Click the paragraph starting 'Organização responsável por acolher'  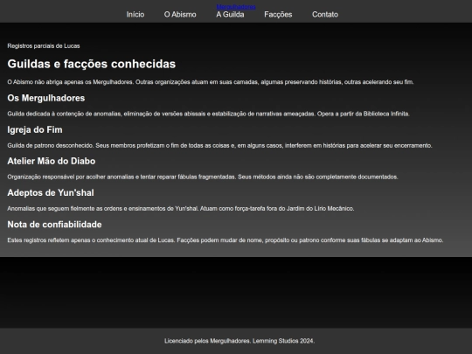coord(203,177)
